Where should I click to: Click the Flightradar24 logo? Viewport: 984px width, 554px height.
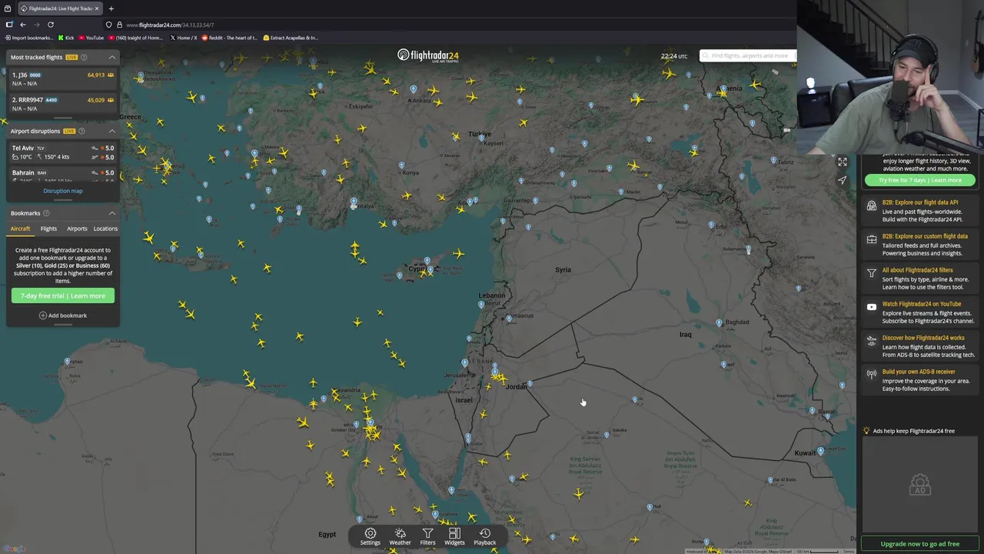[x=428, y=55]
